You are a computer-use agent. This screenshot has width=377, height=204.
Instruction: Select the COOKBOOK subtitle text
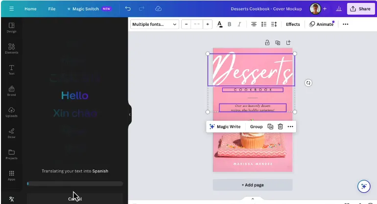point(253,90)
